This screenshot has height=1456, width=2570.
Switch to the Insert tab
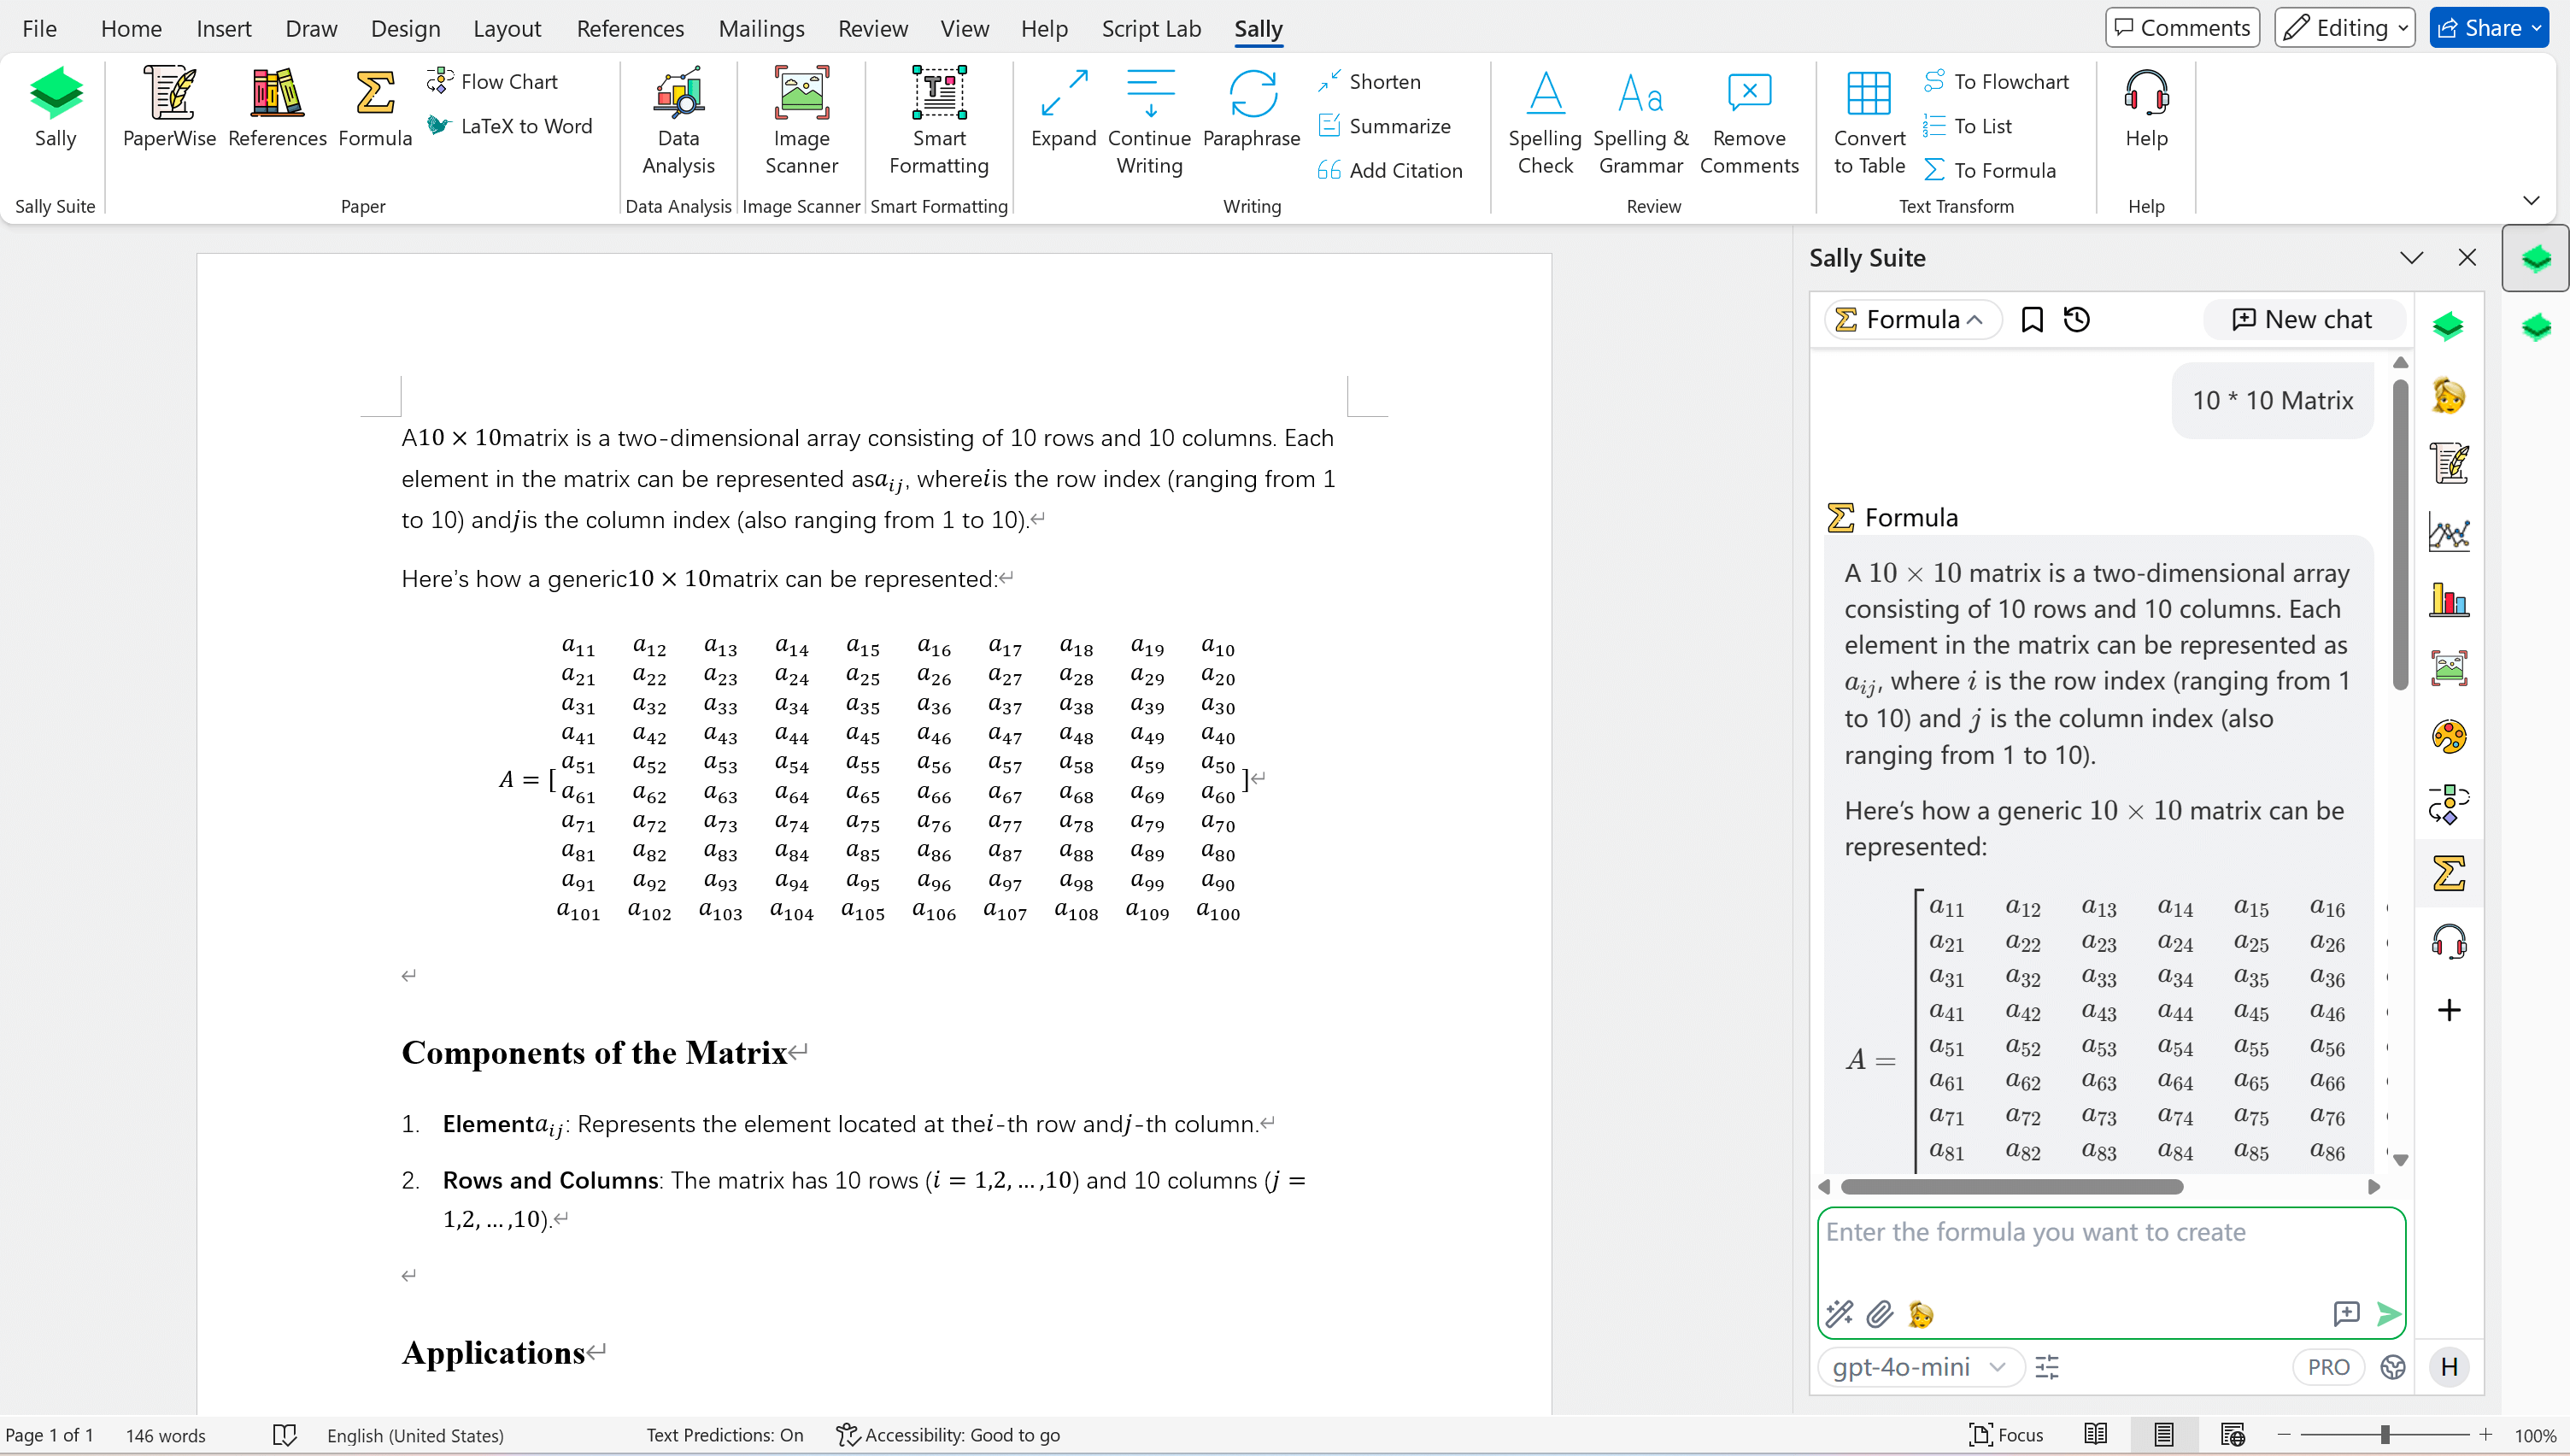click(224, 29)
